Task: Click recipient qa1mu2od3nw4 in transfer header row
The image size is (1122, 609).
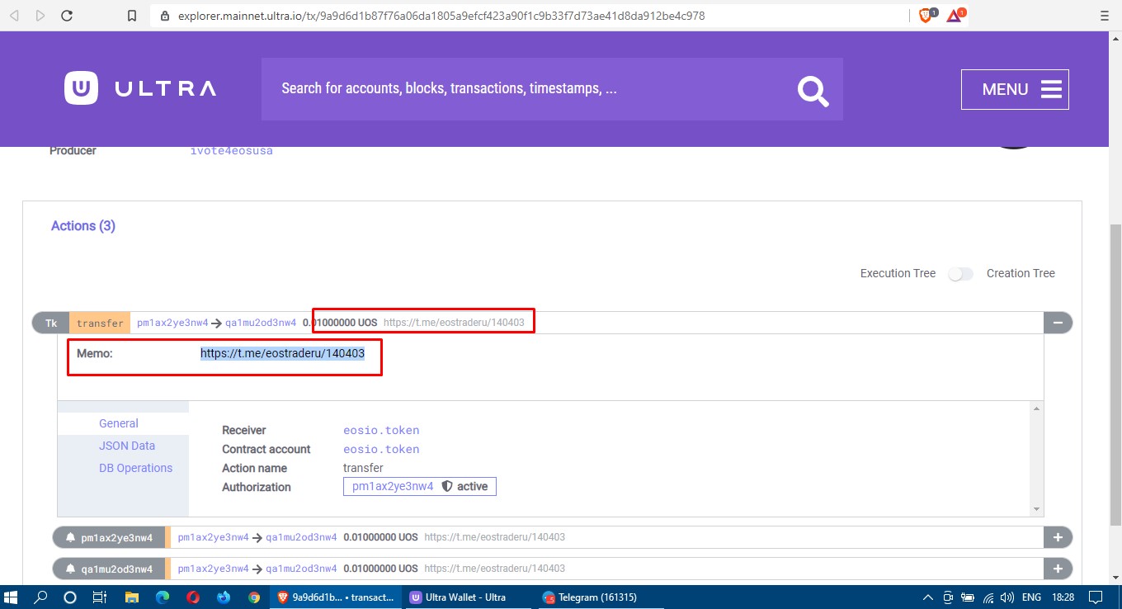Action: point(261,323)
